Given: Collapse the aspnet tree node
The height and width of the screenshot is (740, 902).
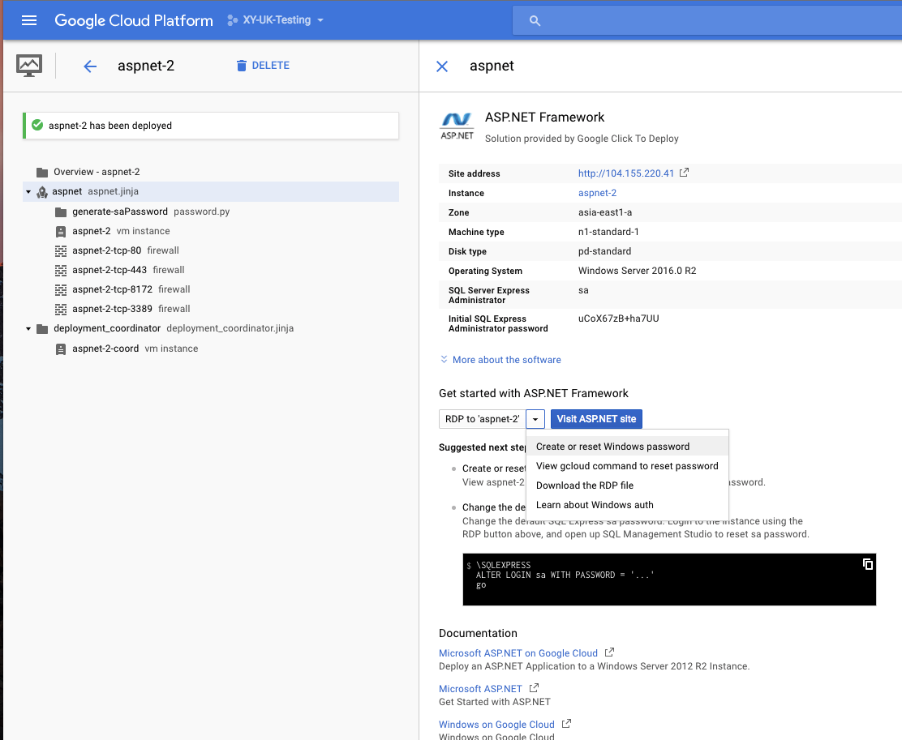Looking at the screenshot, I should (x=28, y=192).
